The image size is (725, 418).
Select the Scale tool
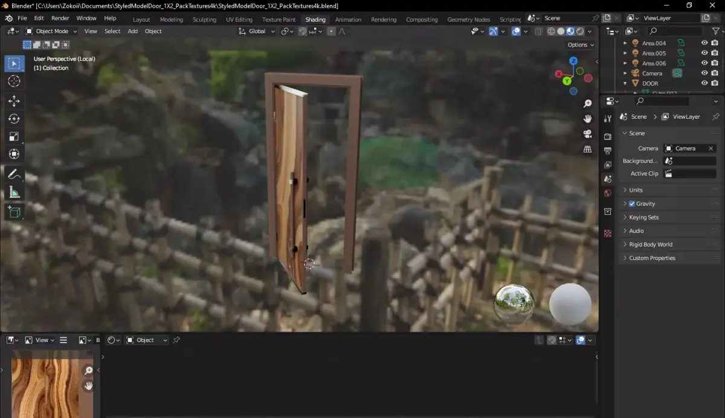click(14, 136)
